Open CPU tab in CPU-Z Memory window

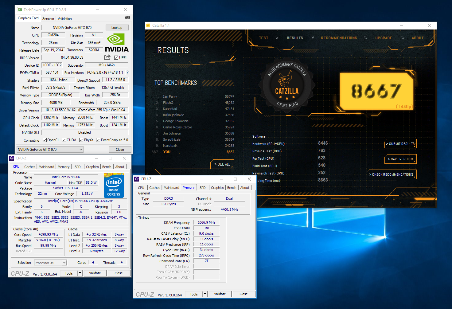pos(141,188)
